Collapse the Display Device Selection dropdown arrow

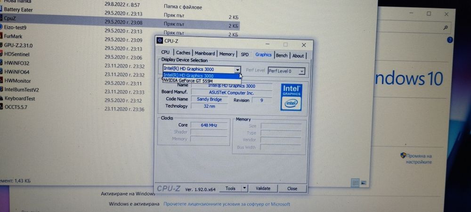[x=237, y=69]
